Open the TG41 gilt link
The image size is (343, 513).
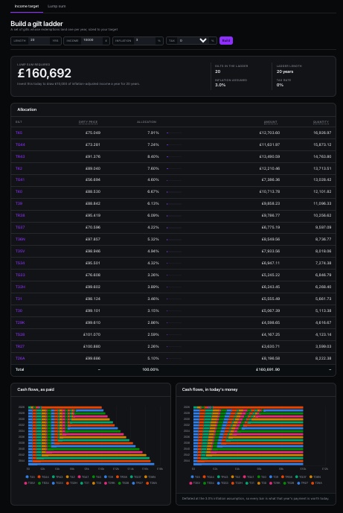(20, 179)
